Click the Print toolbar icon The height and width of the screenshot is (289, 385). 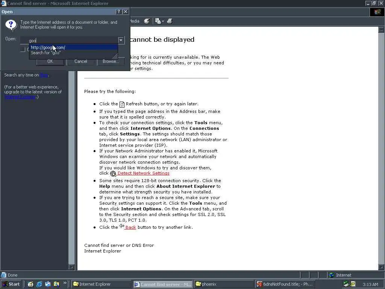coord(170,21)
